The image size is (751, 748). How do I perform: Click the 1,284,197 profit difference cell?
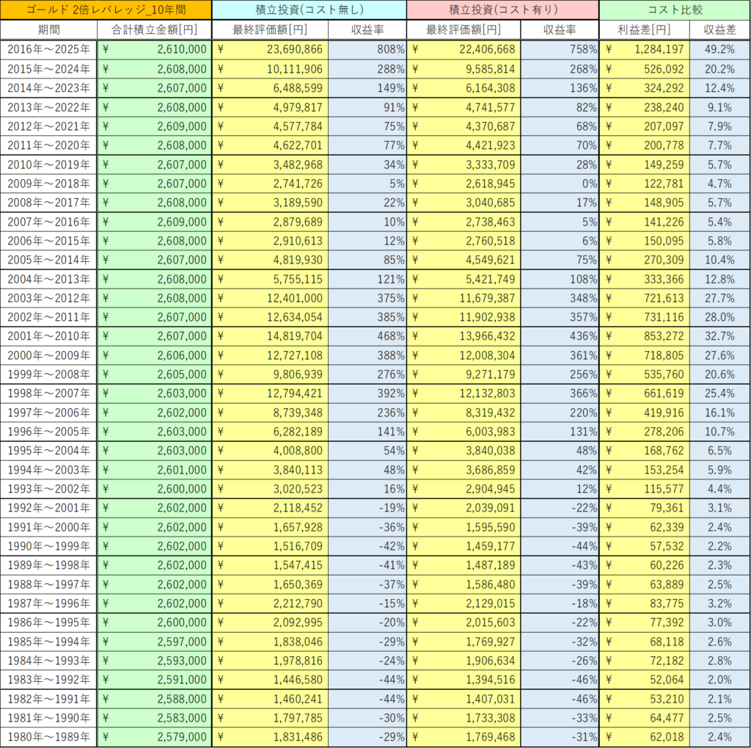coord(644,50)
